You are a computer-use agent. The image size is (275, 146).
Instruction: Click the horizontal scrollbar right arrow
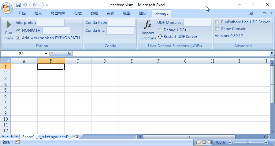(x=265, y=137)
